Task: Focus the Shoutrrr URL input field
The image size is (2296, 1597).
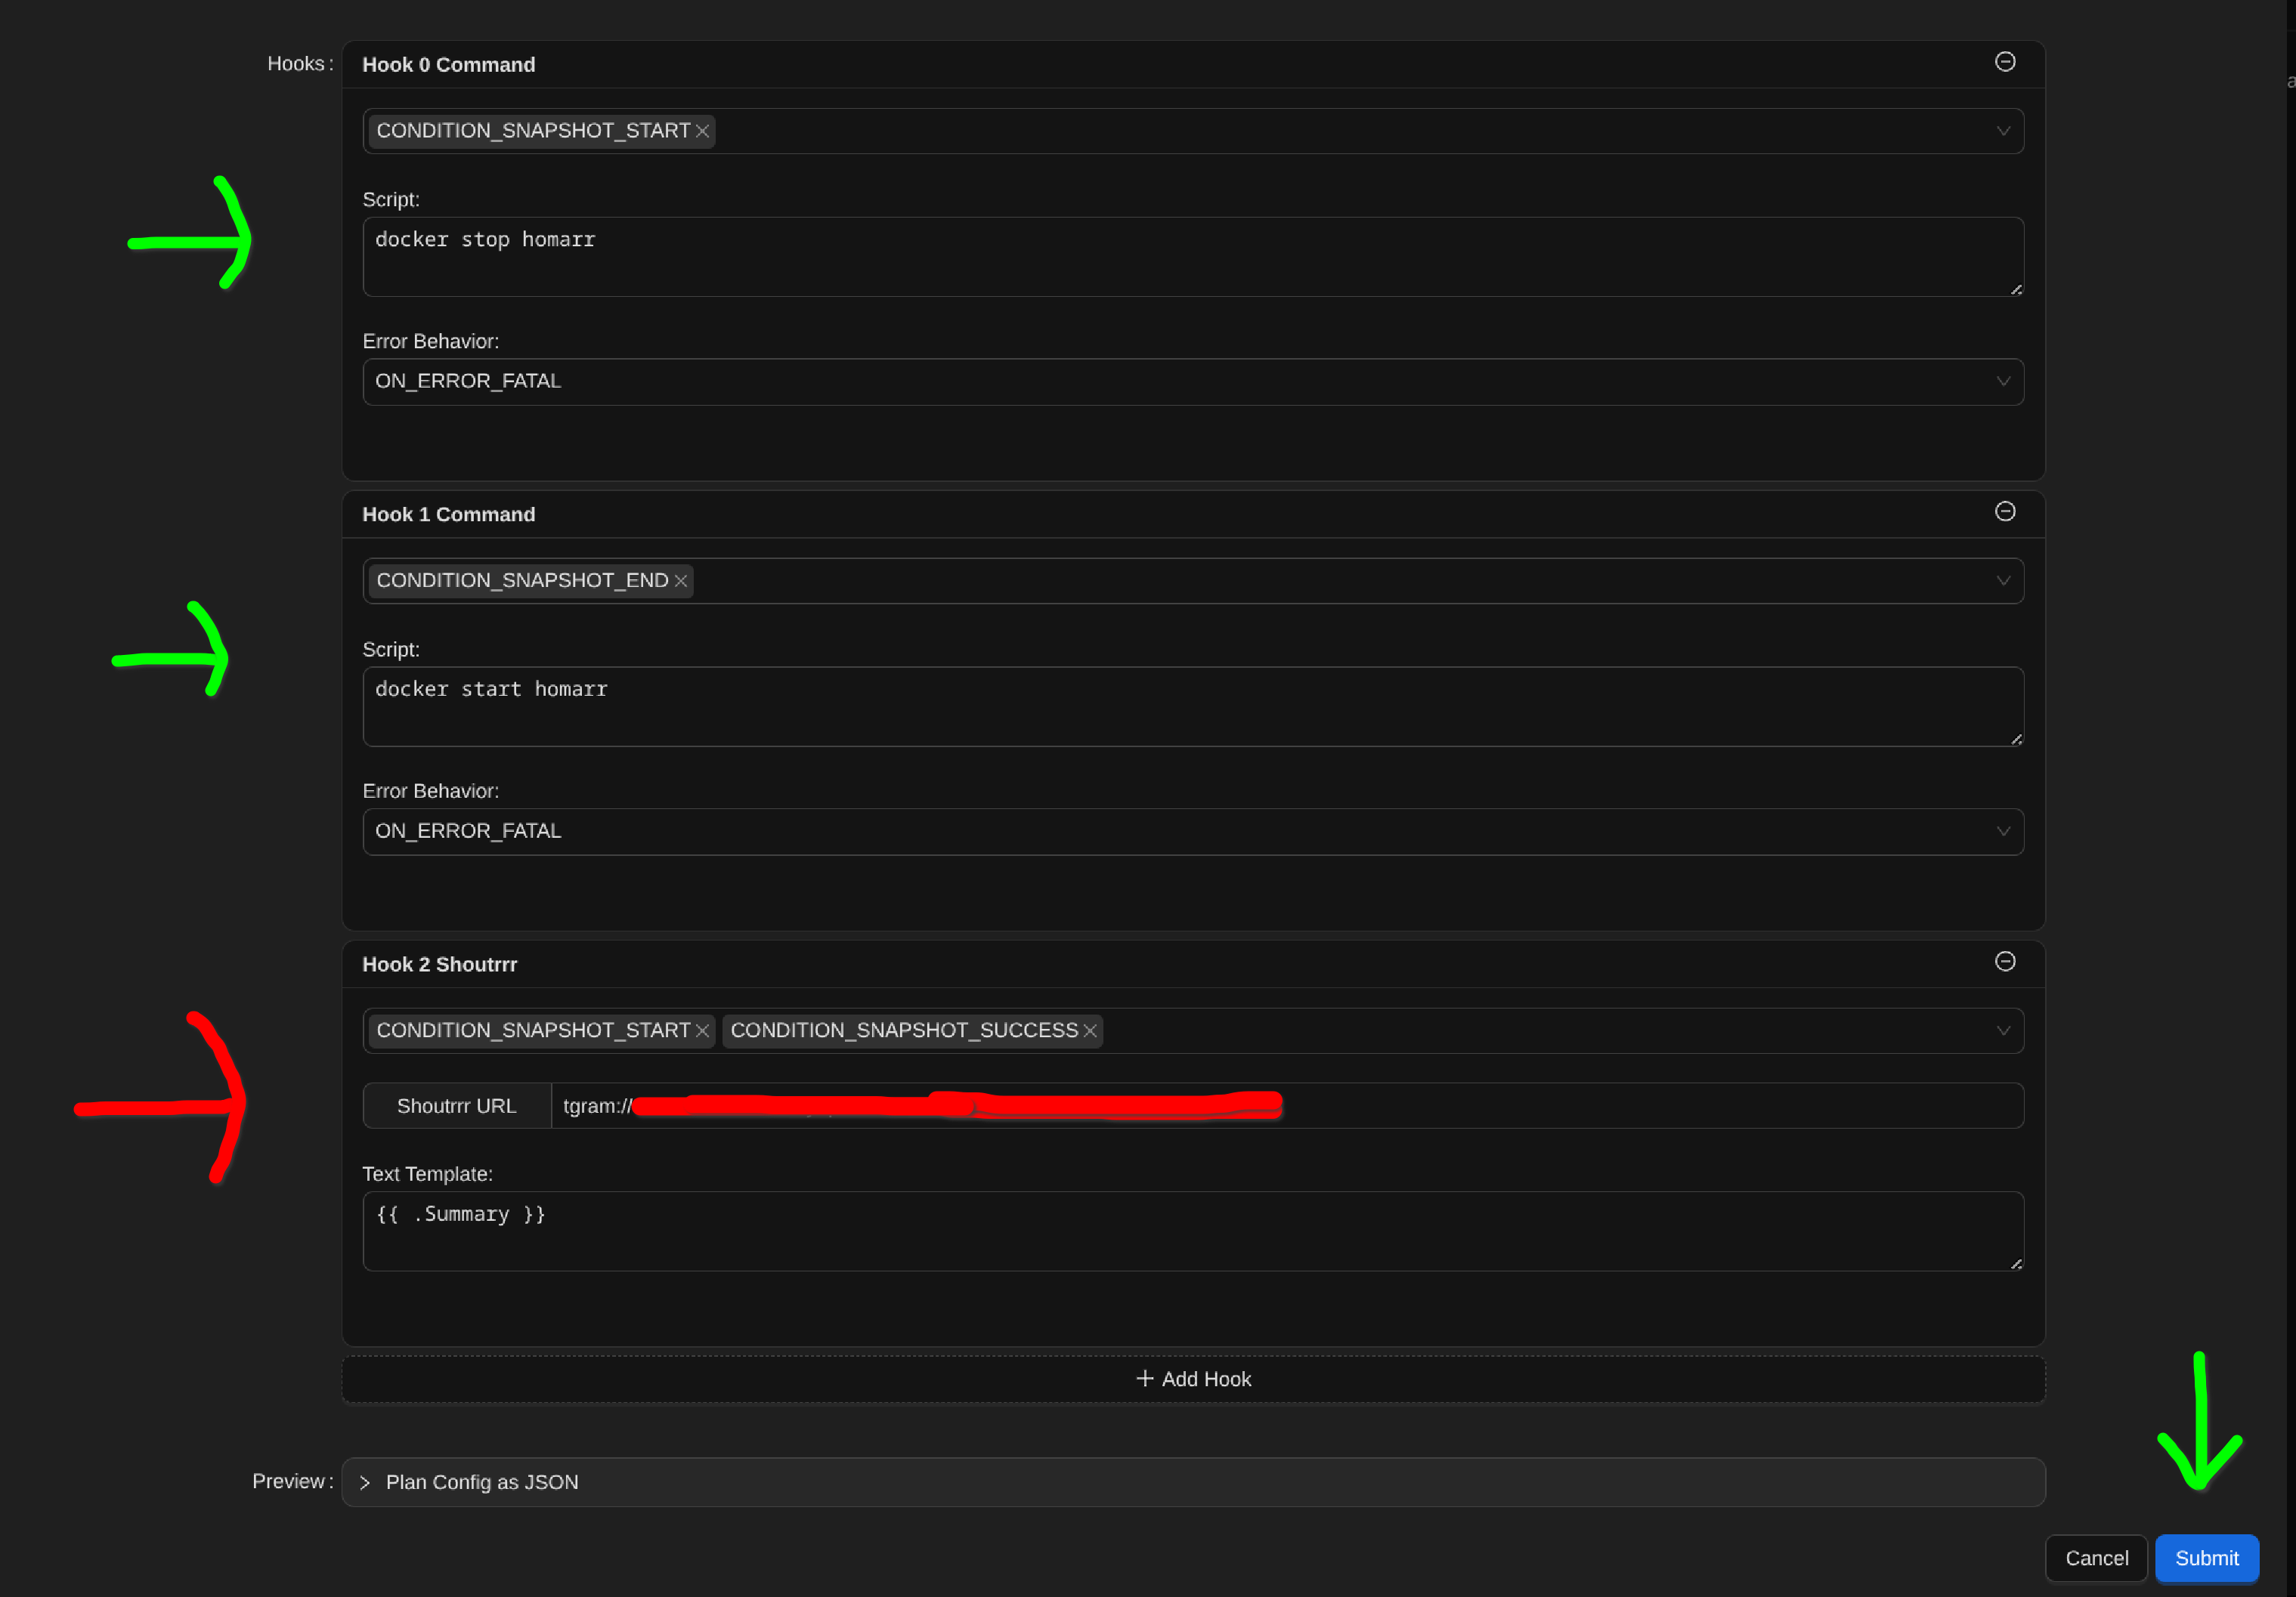Action: [1650, 1105]
